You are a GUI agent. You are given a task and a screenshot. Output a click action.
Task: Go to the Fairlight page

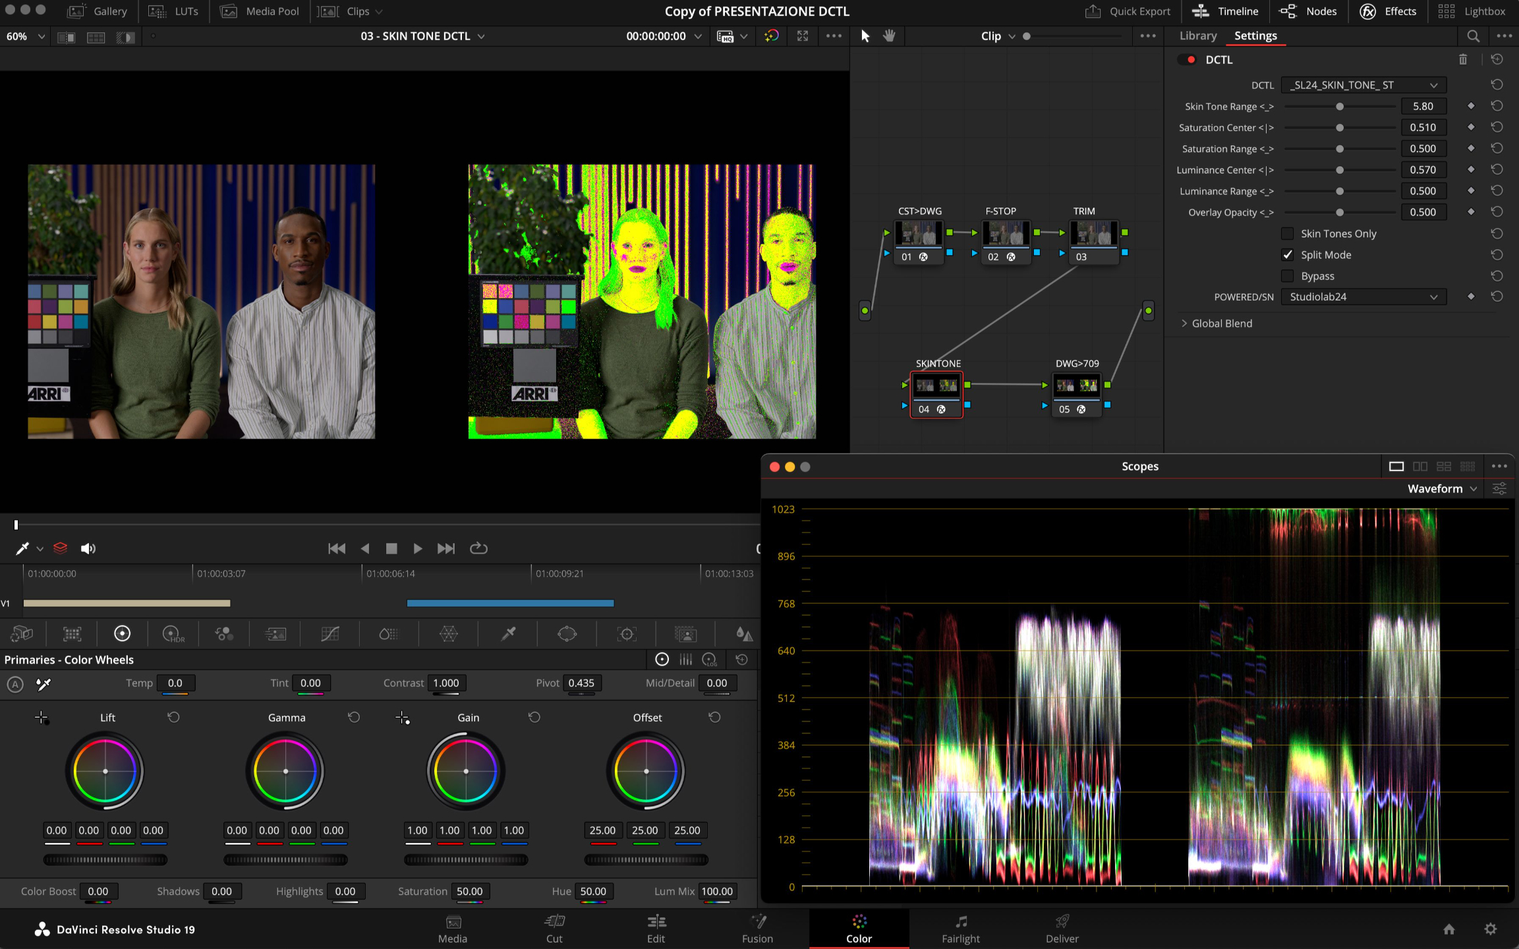(x=960, y=928)
